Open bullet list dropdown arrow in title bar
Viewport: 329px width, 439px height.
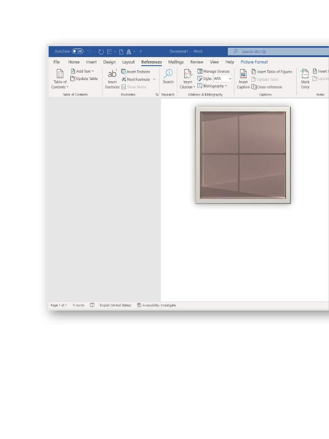pos(115,51)
